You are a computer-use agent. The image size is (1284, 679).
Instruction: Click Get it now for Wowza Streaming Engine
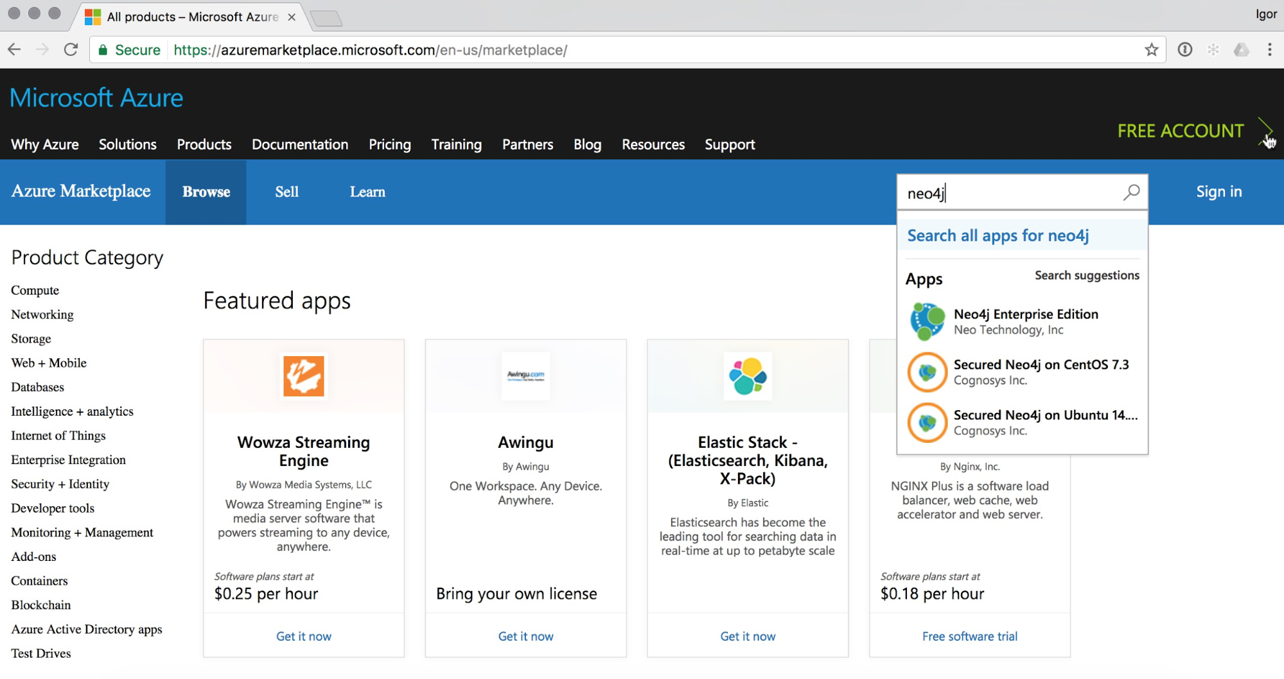304,636
